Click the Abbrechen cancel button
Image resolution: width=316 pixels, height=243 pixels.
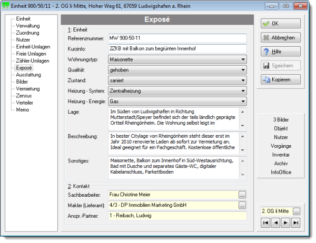pyautogui.click(x=280, y=38)
